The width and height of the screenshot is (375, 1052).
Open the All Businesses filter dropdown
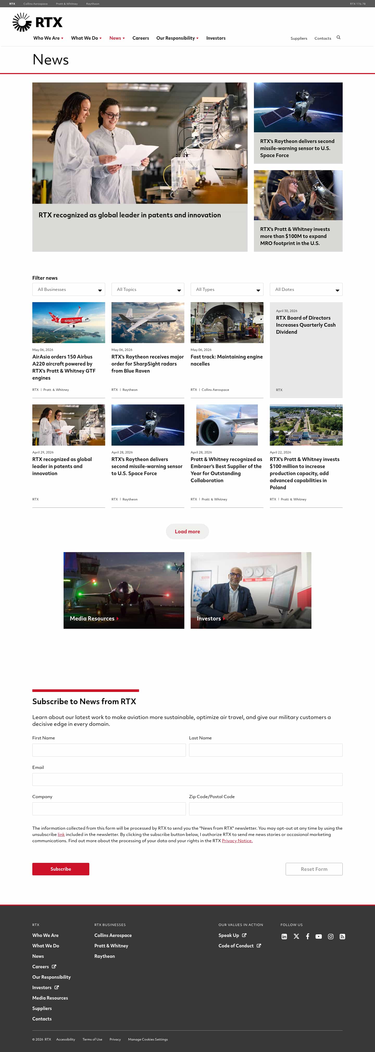click(x=68, y=289)
